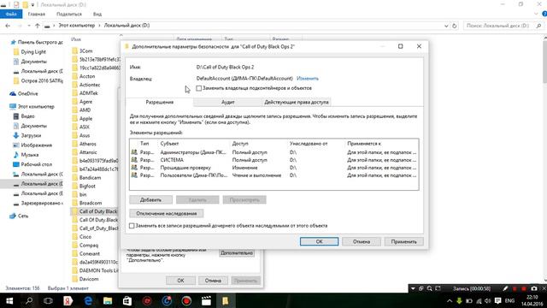This screenshot has width=547, height=308.
Task: Click Применить in the advanced security dialog
Action: pos(403,241)
